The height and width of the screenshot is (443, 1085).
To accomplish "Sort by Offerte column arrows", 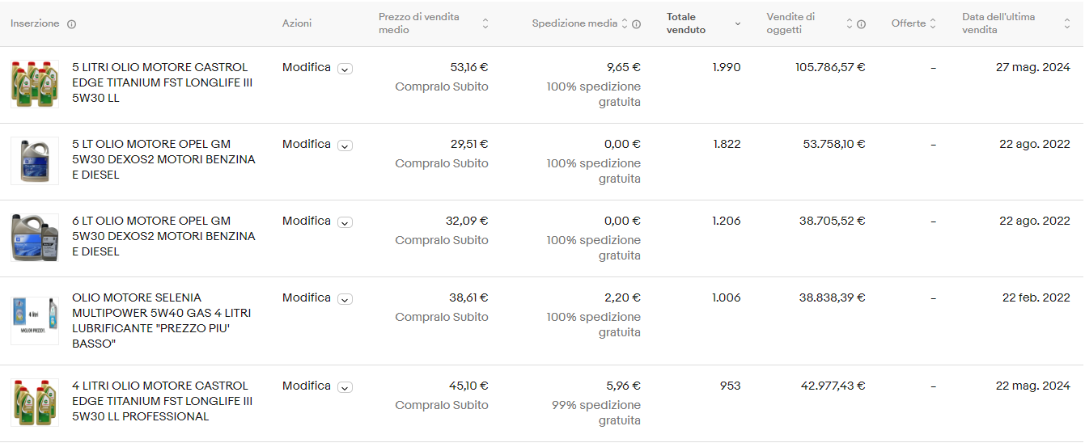I will coord(933,23).
